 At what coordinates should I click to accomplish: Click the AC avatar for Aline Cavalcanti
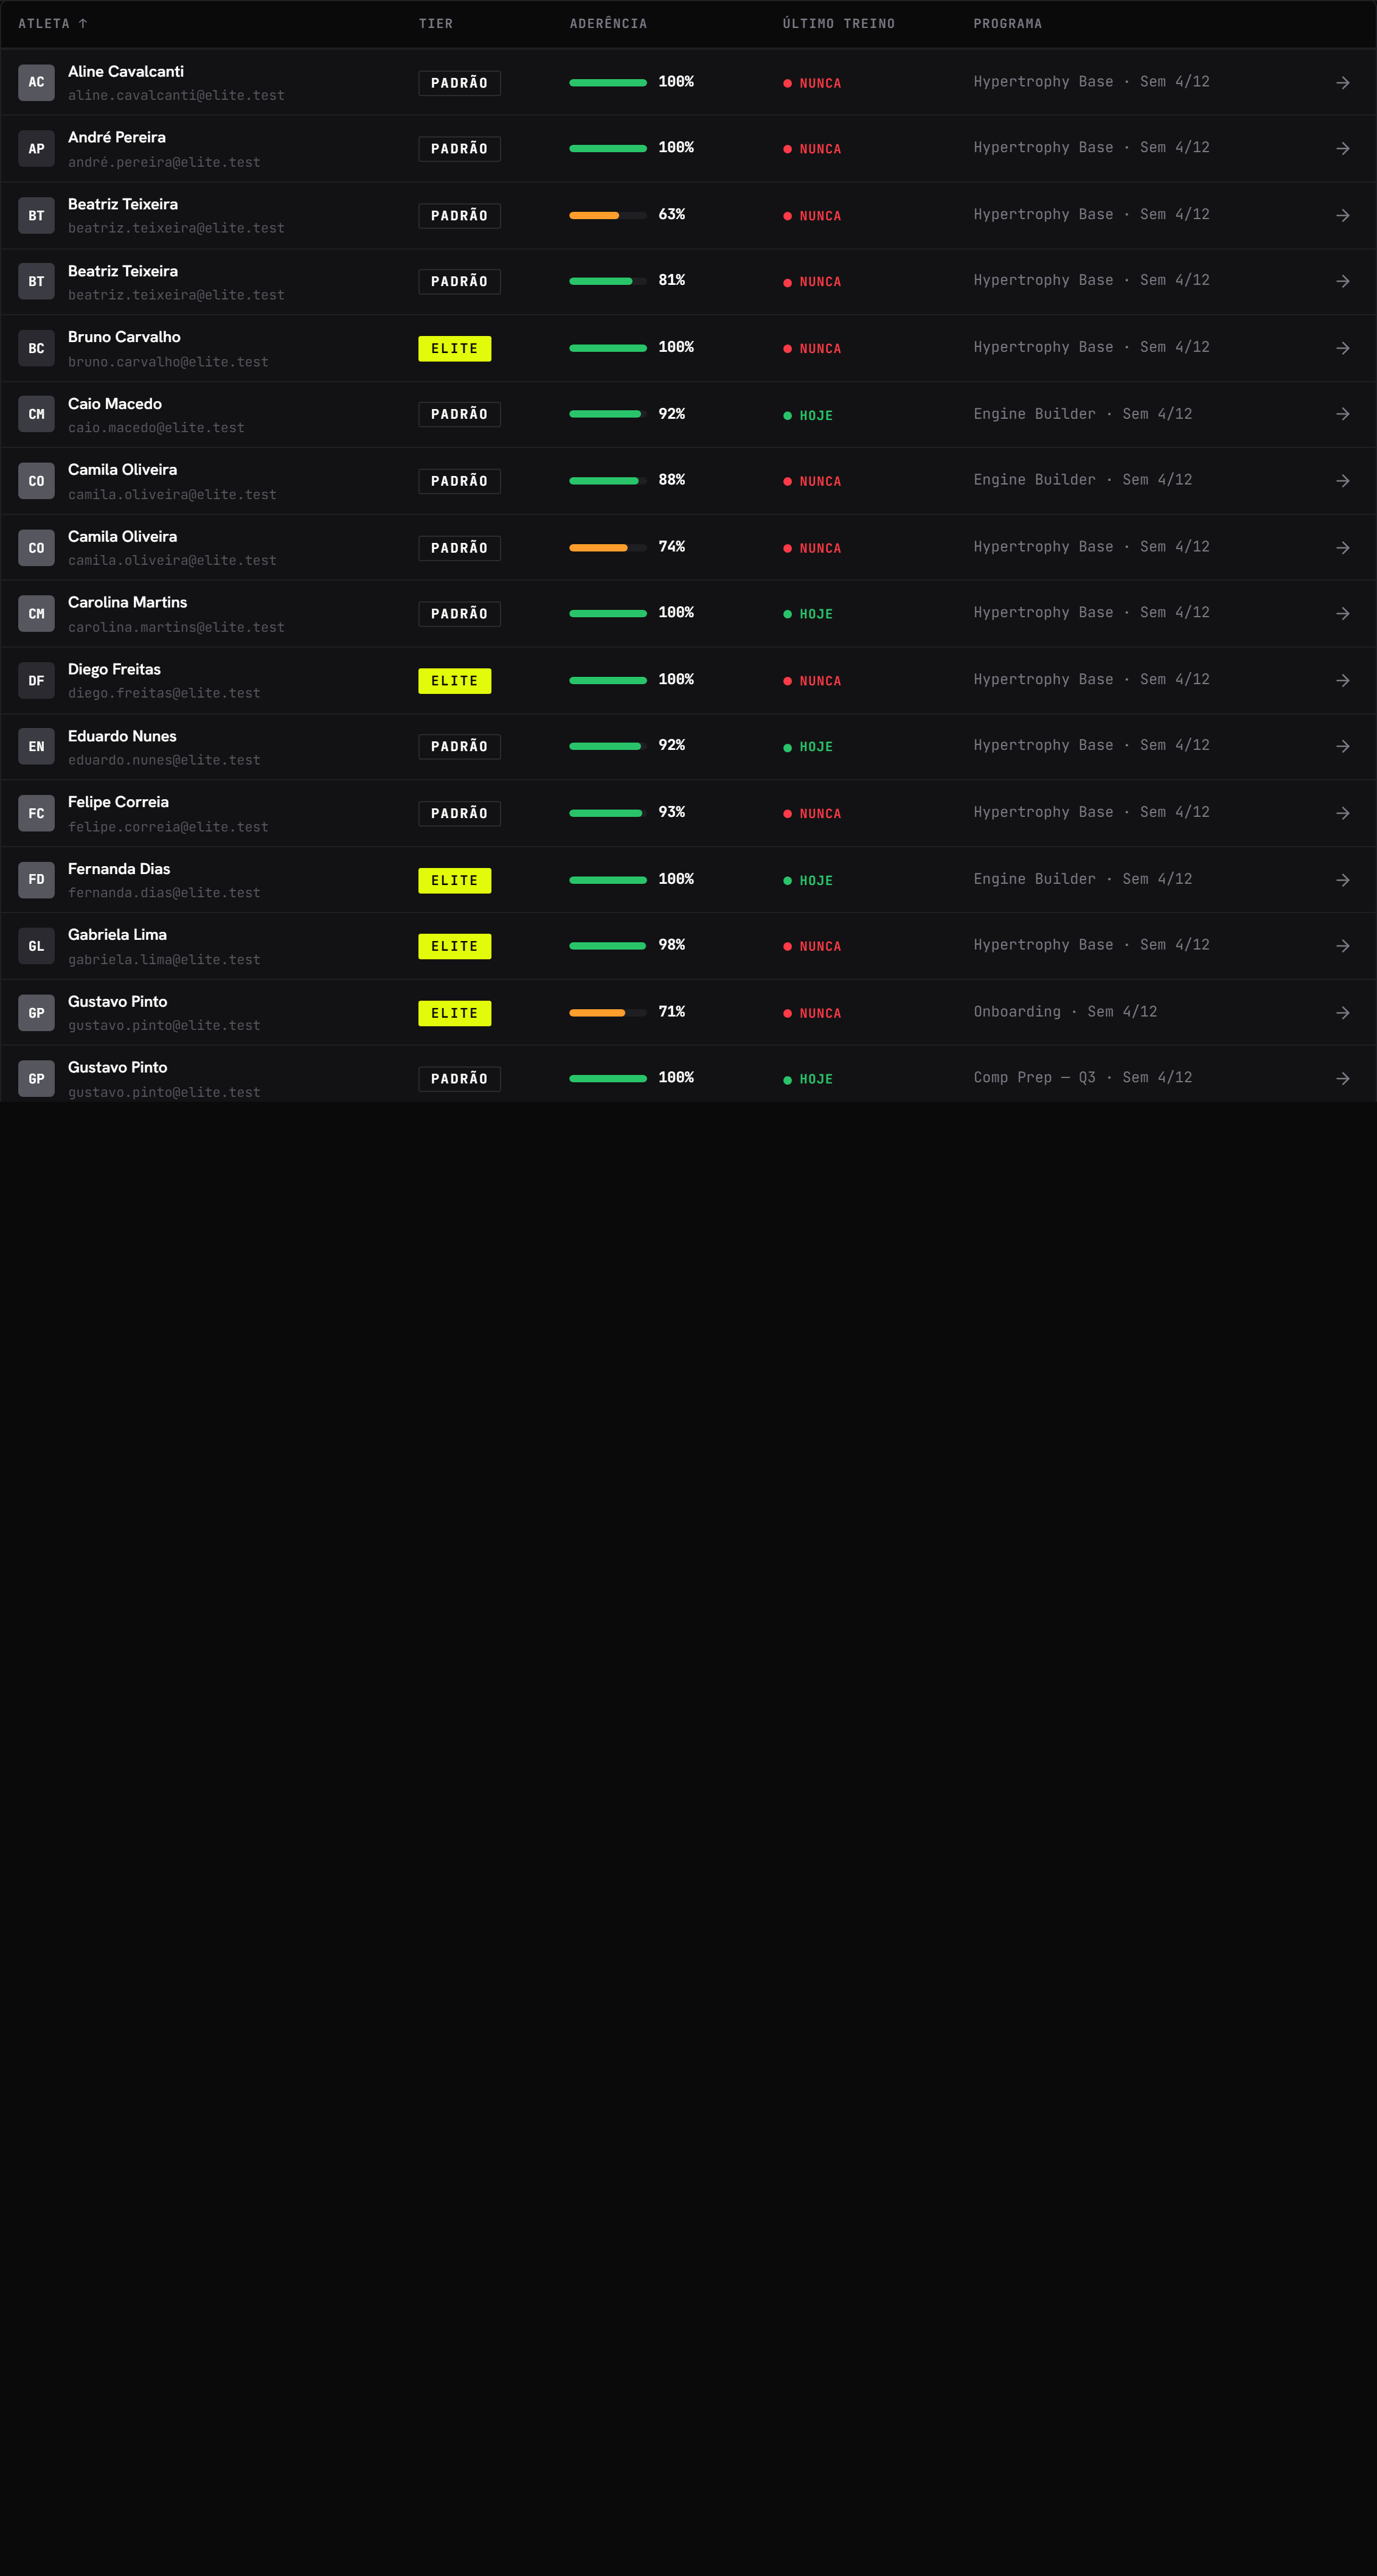(36, 83)
